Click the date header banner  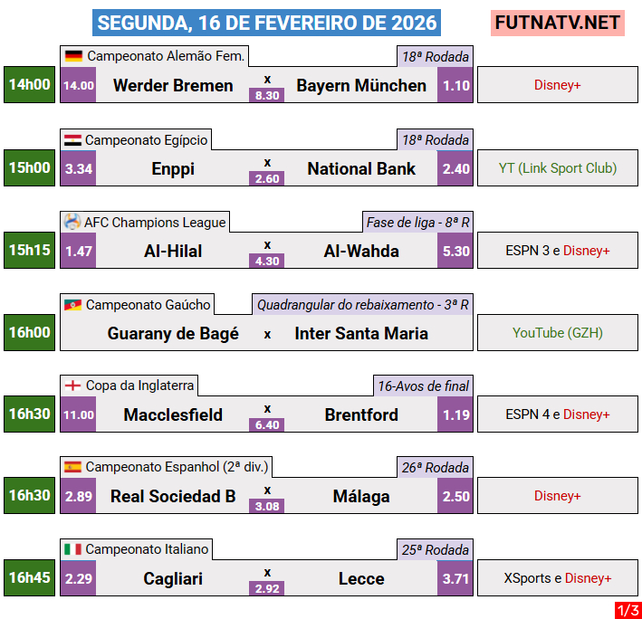click(x=267, y=23)
